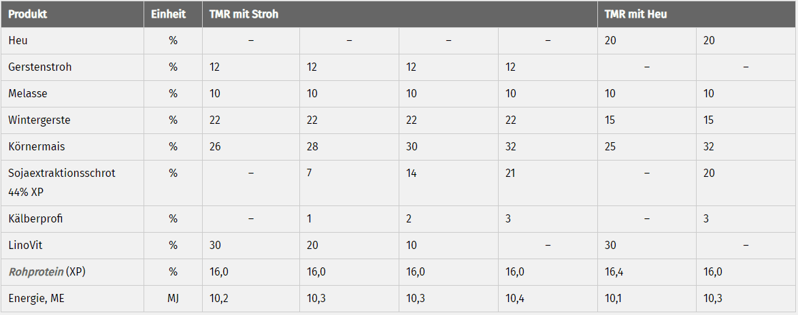Select the Wintergerste row label

click(39, 120)
